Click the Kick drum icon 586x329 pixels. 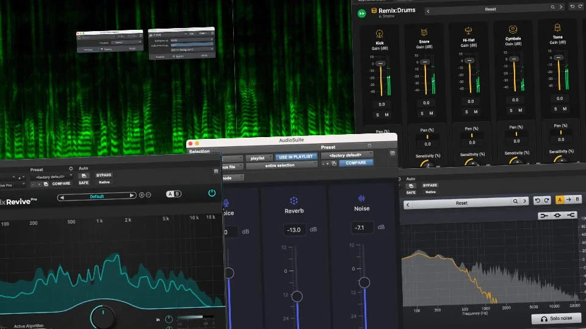pyautogui.click(x=379, y=34)
